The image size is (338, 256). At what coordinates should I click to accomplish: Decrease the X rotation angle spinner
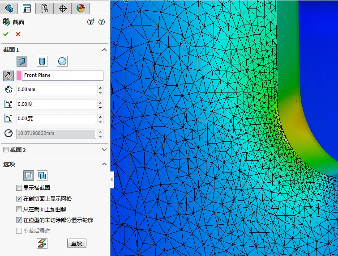coord(100,108)
